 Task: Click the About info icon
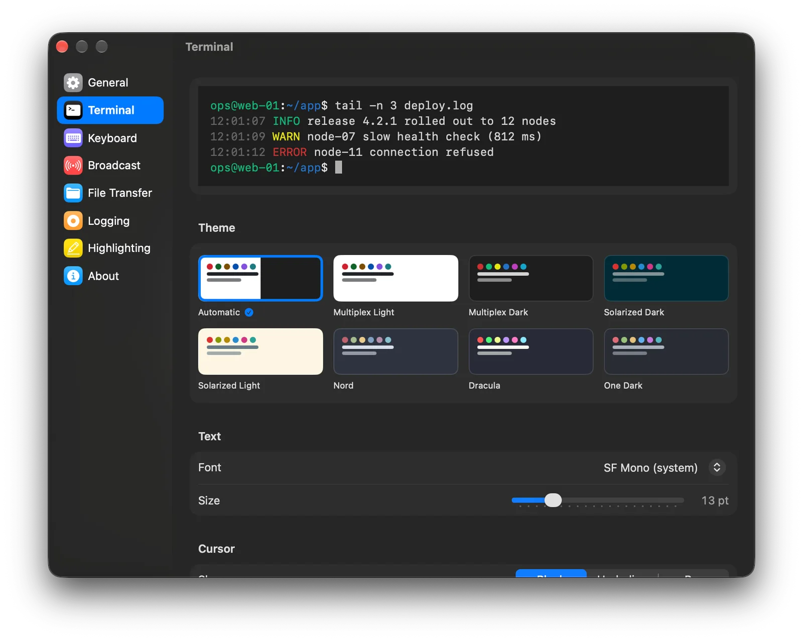point(73,276)
